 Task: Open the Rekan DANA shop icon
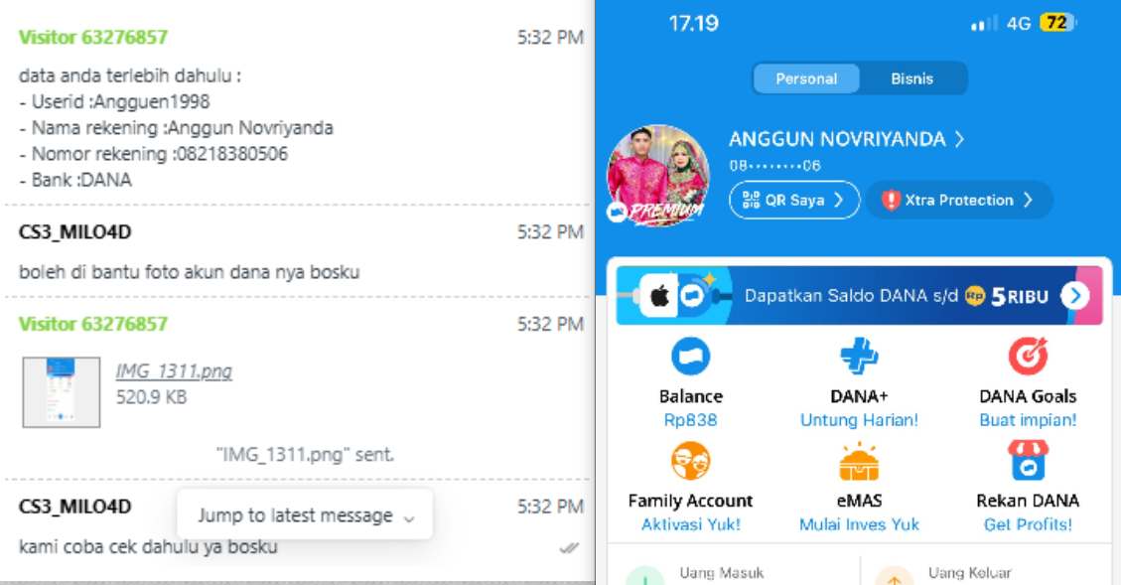tap(1028, 460)
